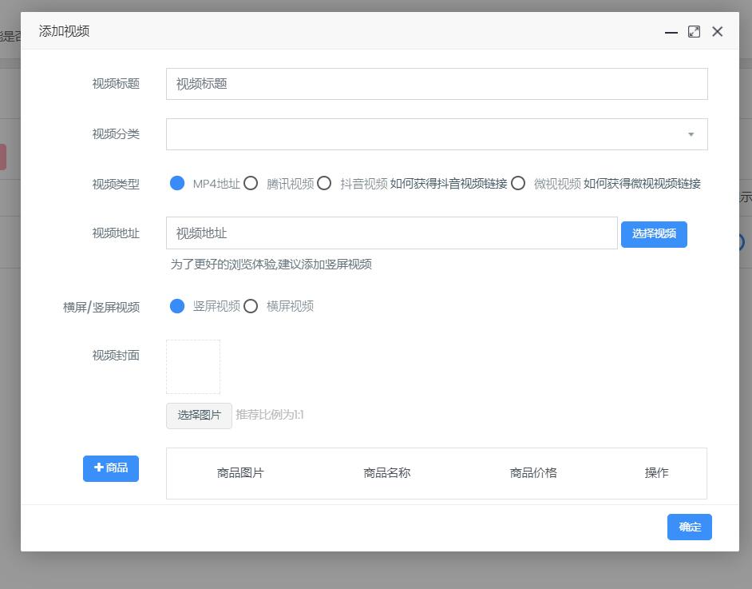Click the 选择视频 button
The height and width of the screenshot is (589, 752).
point(654,234)
